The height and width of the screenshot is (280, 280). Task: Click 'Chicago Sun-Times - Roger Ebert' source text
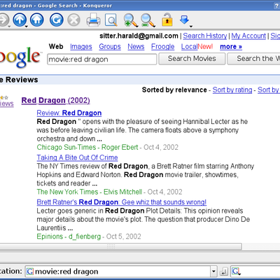tap(87, 147)
